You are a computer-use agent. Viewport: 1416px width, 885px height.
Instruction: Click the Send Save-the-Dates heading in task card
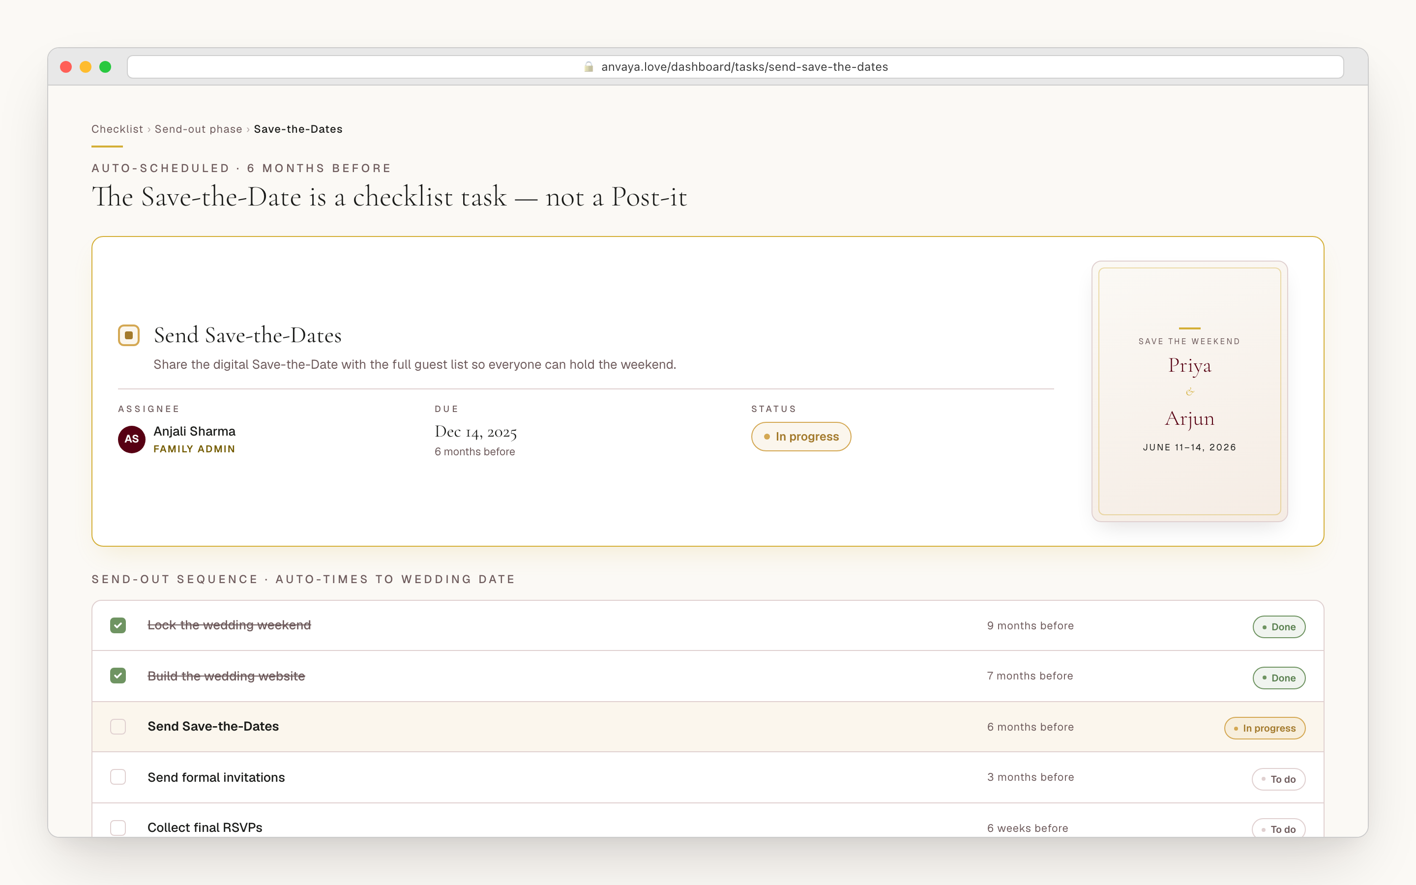click(247, 335)
